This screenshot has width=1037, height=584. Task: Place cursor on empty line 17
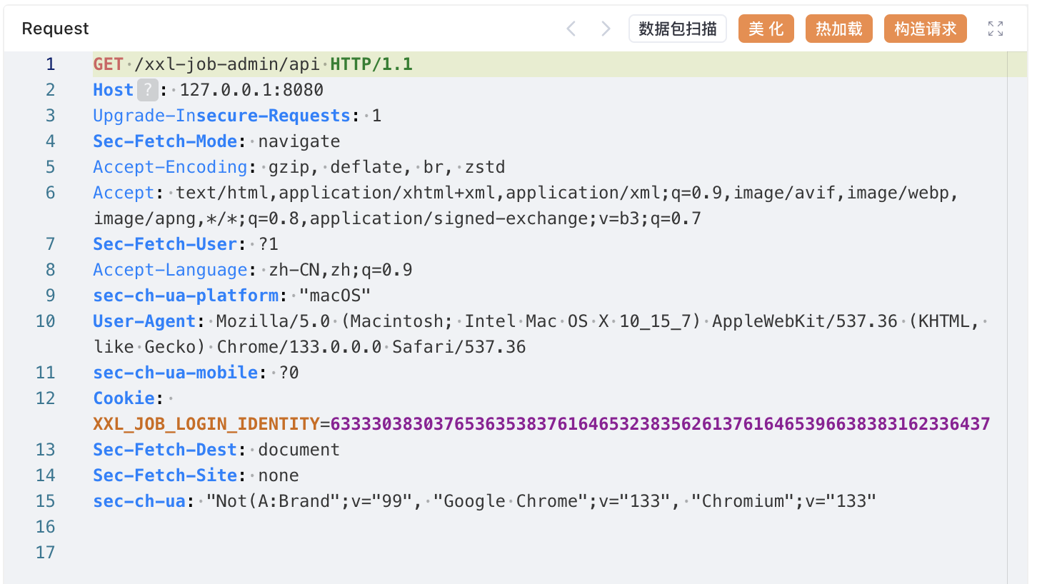pyautogui.click(x=286, y=553)
